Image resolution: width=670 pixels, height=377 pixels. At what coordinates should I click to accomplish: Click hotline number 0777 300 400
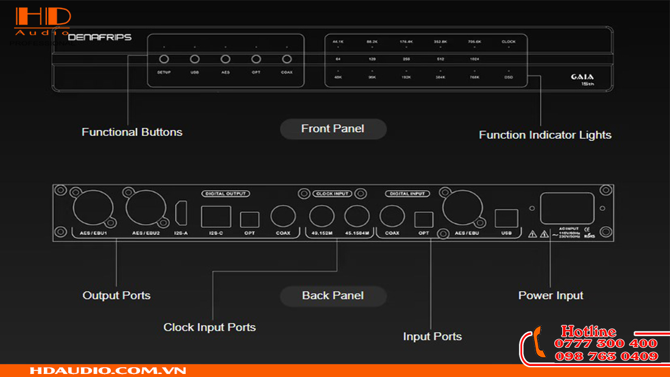pyautogui.click(x=605, y=344)
